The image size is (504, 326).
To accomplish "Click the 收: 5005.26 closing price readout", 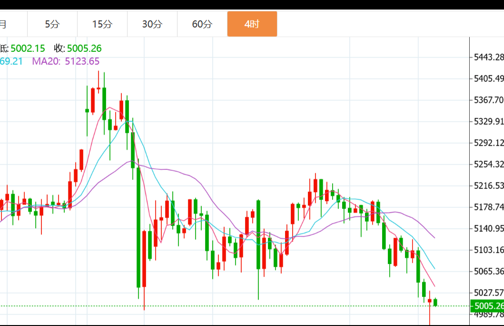I will (78, 48).
